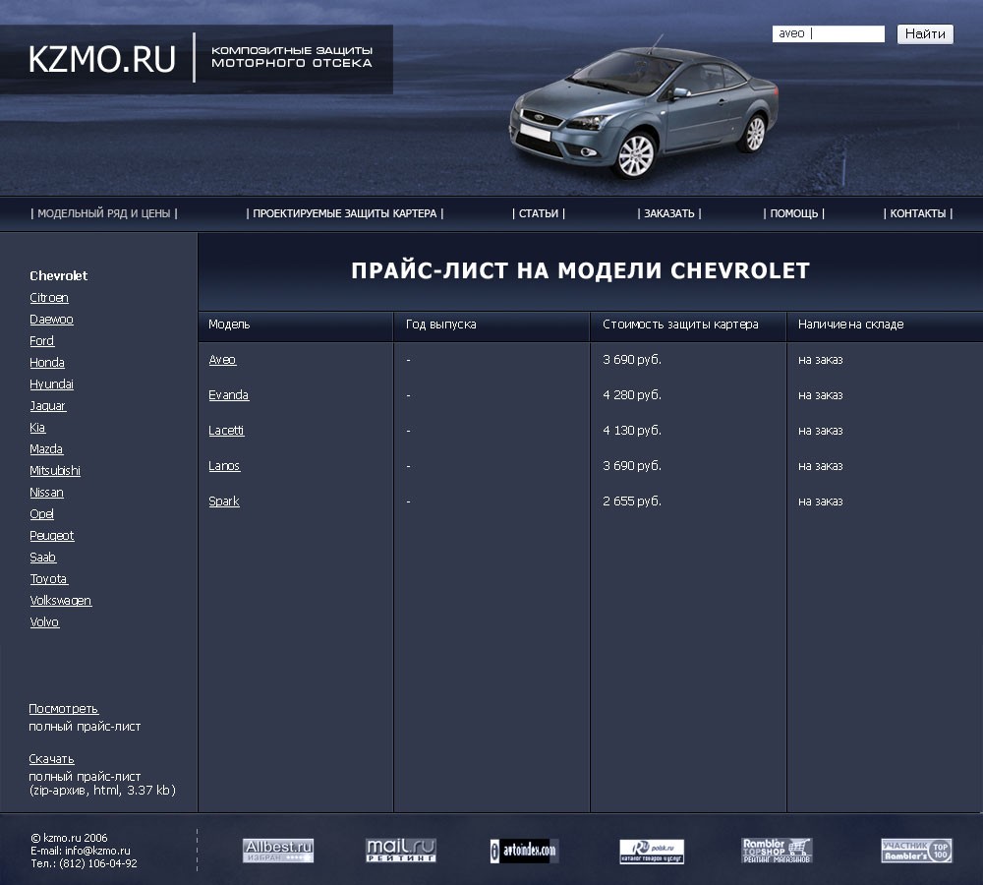Click the 4 130 руб. price cell

coord(632,431)
